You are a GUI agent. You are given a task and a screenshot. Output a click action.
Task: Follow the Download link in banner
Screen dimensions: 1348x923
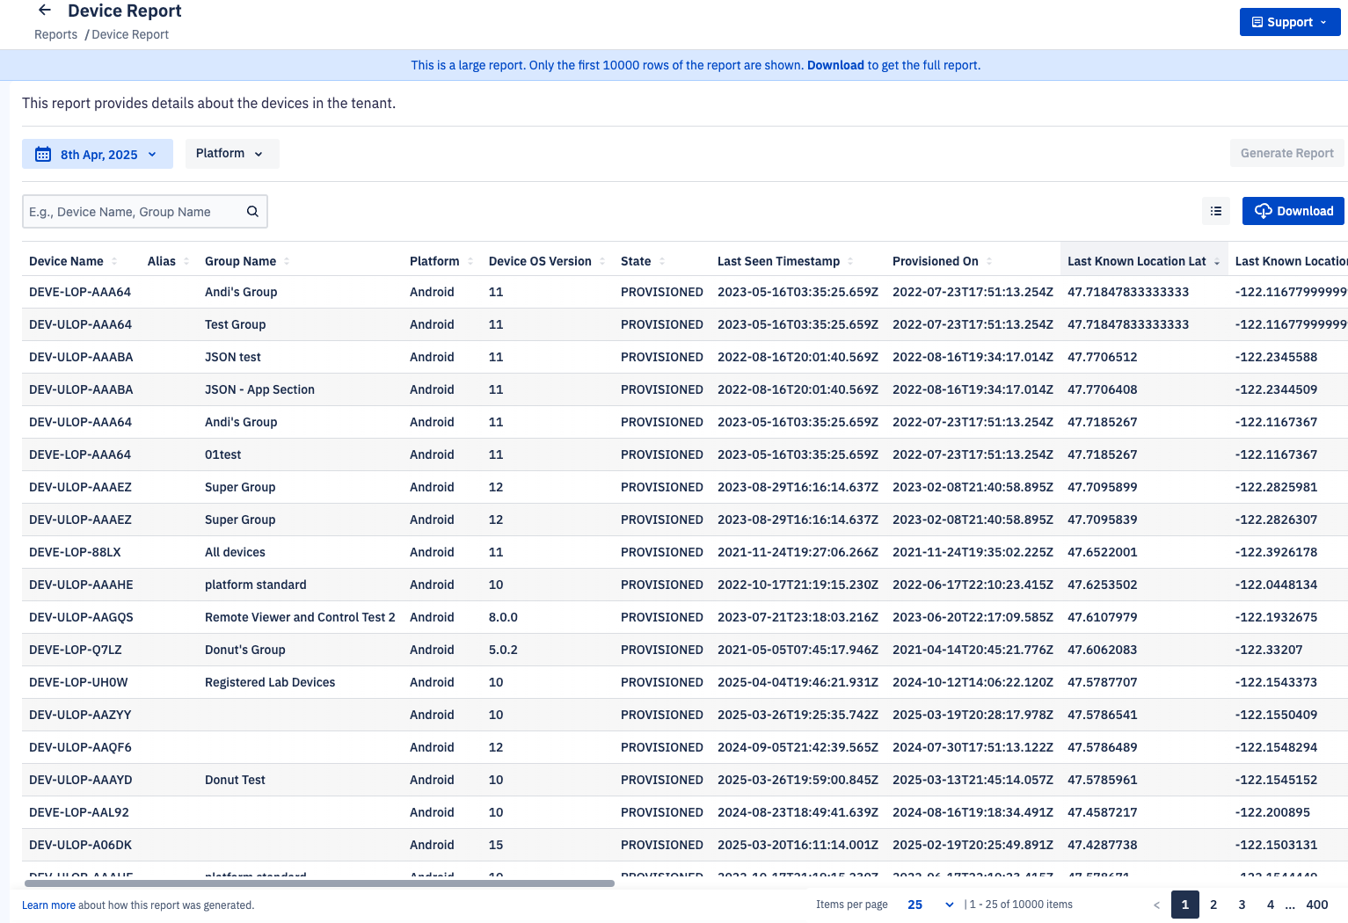[x=835, y=65]
